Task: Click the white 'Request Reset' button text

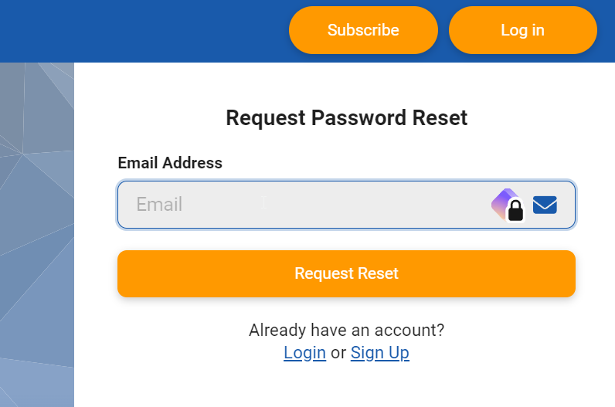Action: point(346,273)
